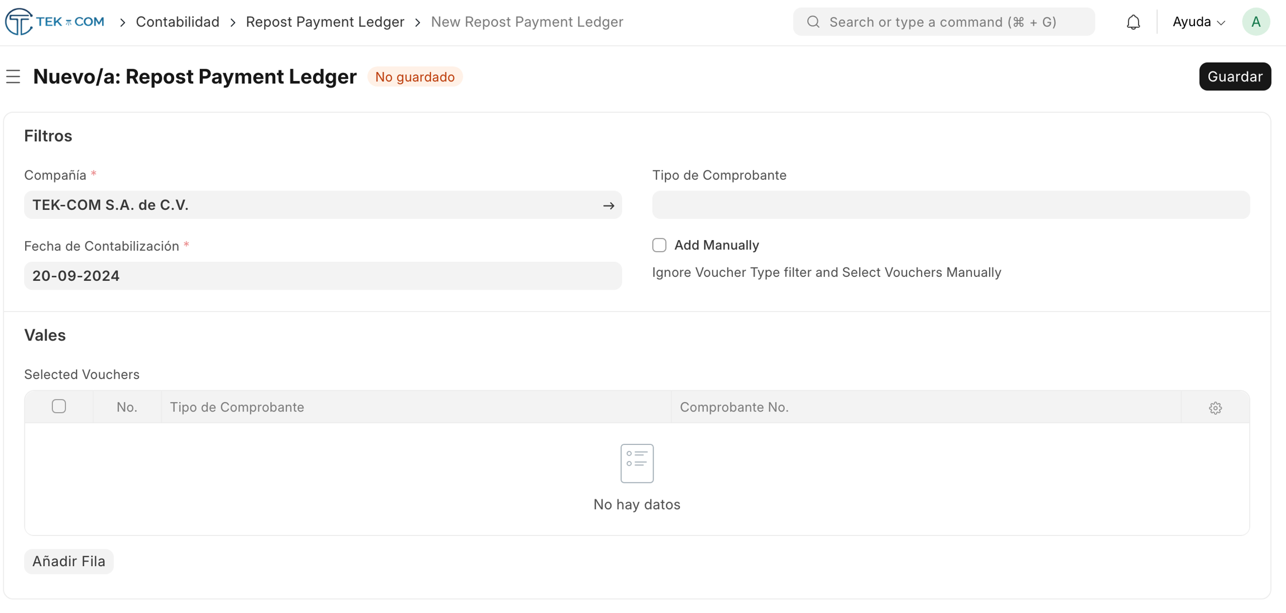Click the arrow icon in Compañía field
The image size is (1286, 613).
click(608, 205)
